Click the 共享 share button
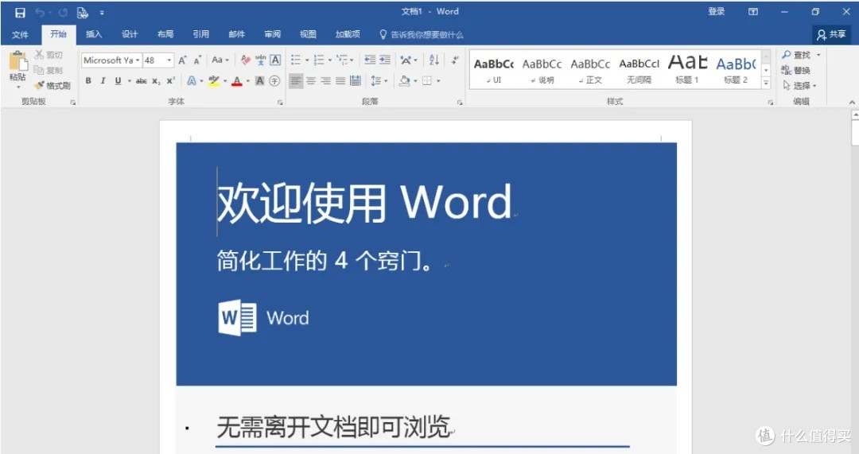The width and height of the screenshot is (859, 454). [832, 34]
